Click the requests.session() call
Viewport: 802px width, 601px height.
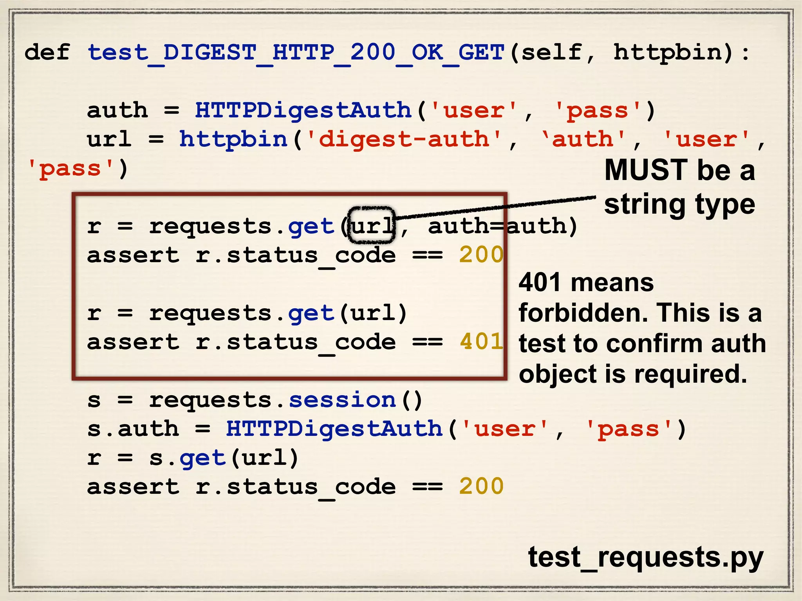point(286,400)
